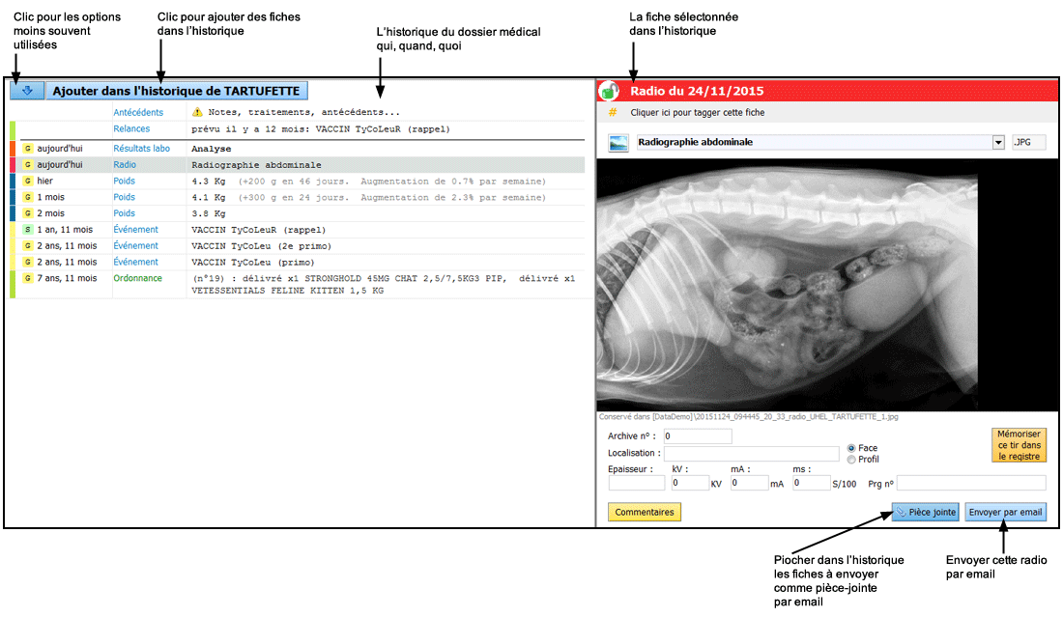The height and width of the screenshot is (617, 1063).
Task: Click the hashtag tag icon
Action: coord(613,112)
